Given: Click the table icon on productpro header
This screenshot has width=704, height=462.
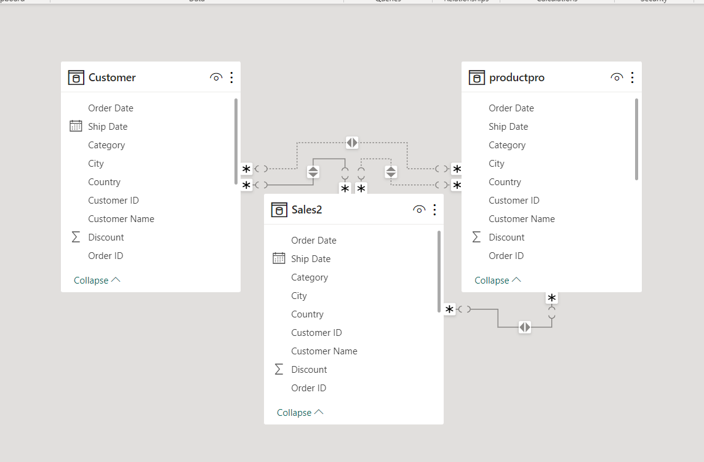Looking at the screenshot, I should [x=476, y=77].
